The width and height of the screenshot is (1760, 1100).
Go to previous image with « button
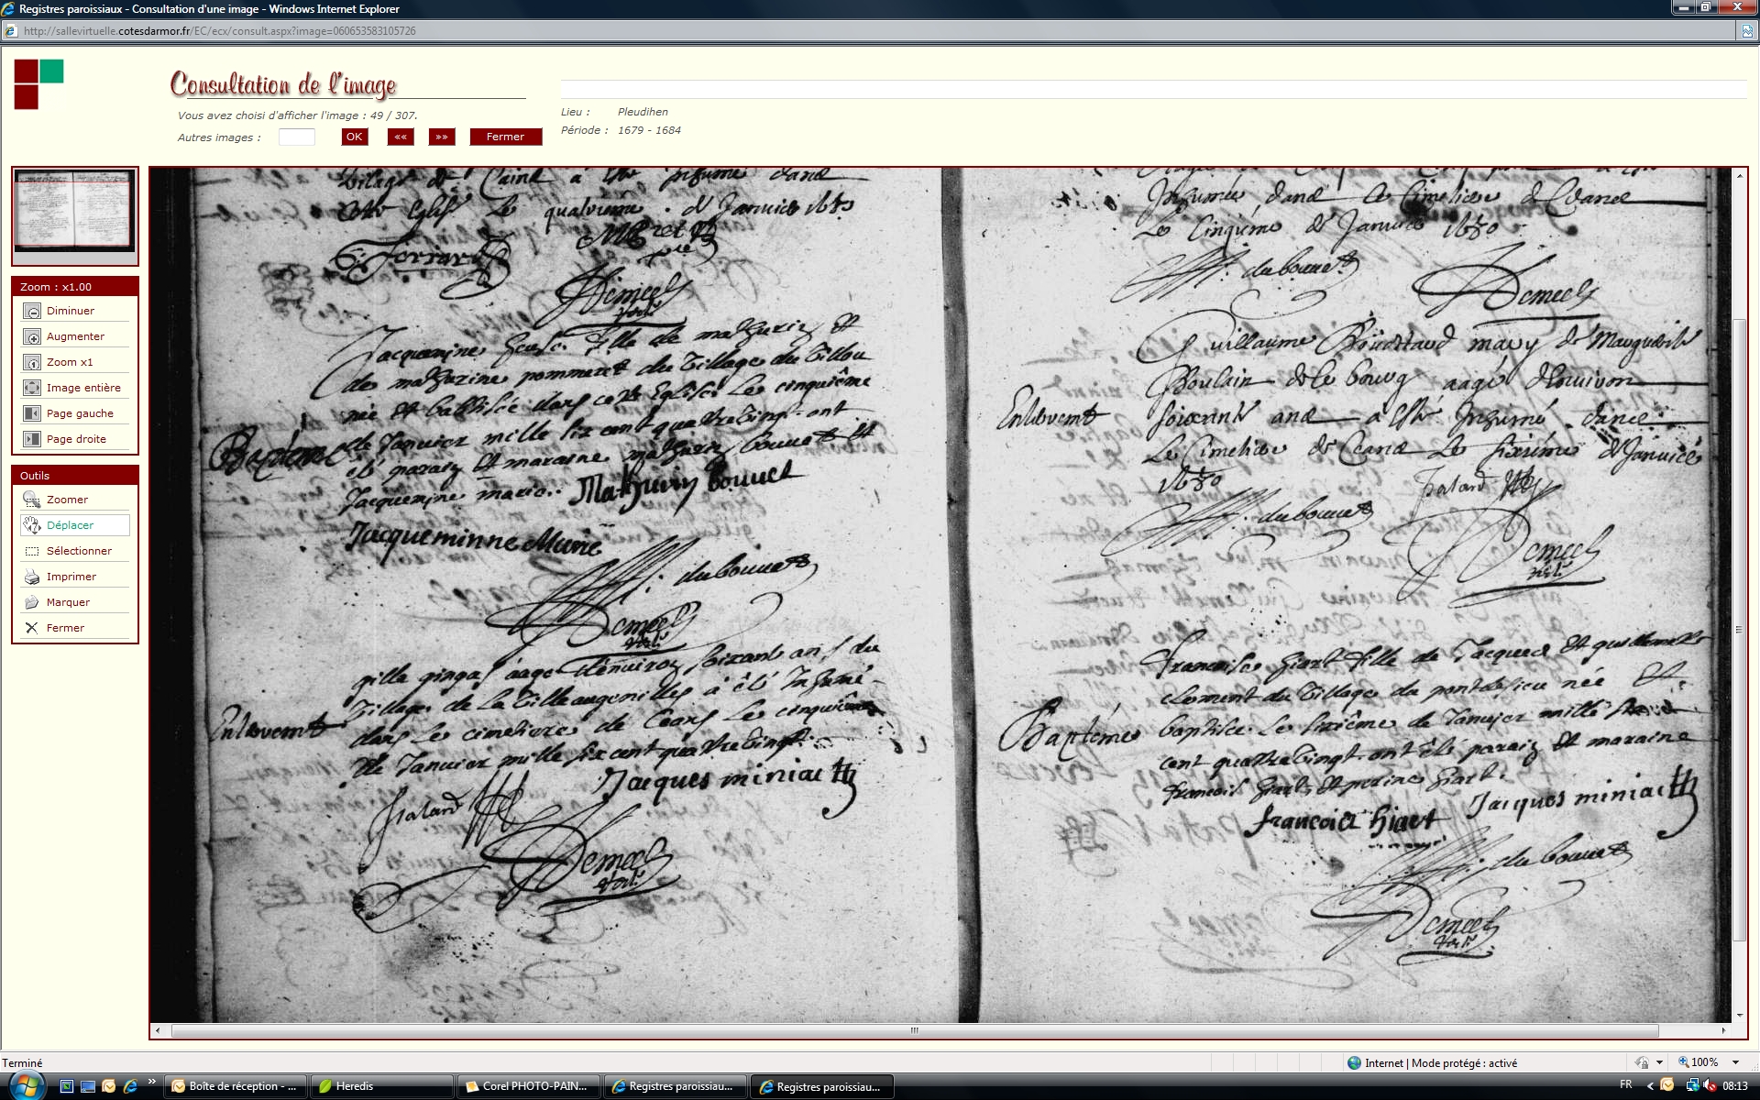point(401,137)
